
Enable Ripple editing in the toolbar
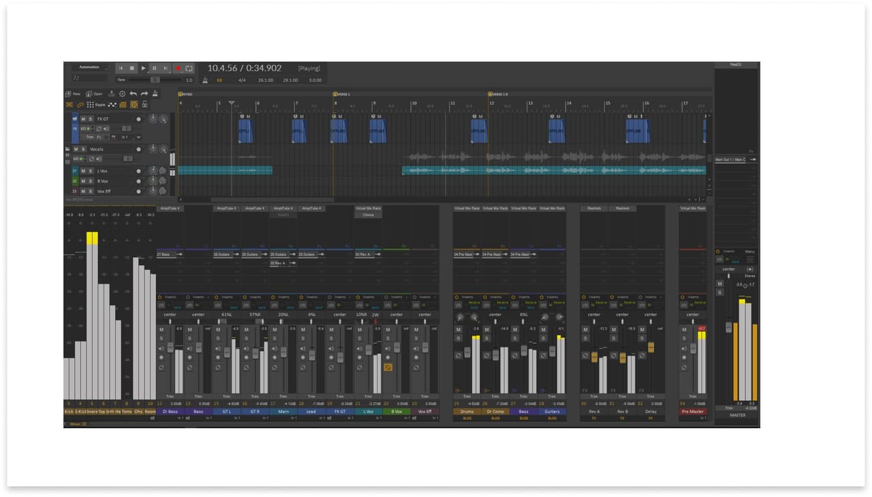point(94,104)
